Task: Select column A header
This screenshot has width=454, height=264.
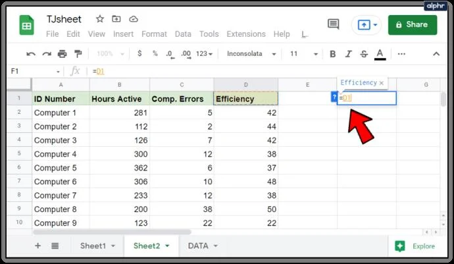Action: tap(61, 85)
